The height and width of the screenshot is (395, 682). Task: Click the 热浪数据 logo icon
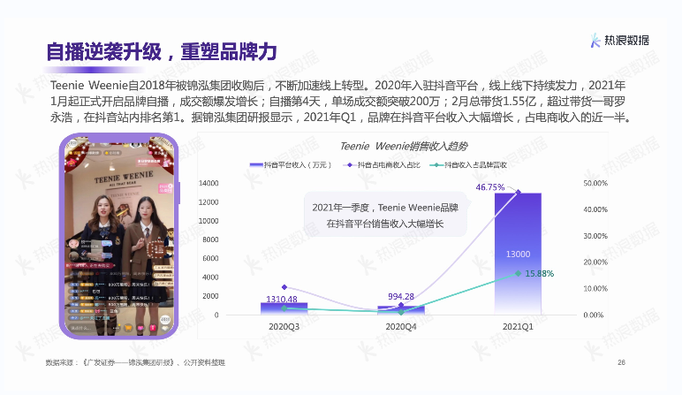click(595, 40)
